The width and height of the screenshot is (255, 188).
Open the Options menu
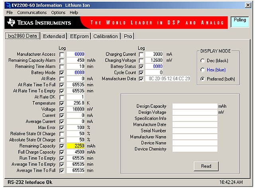pyautogui.click(x=58, y=12)
